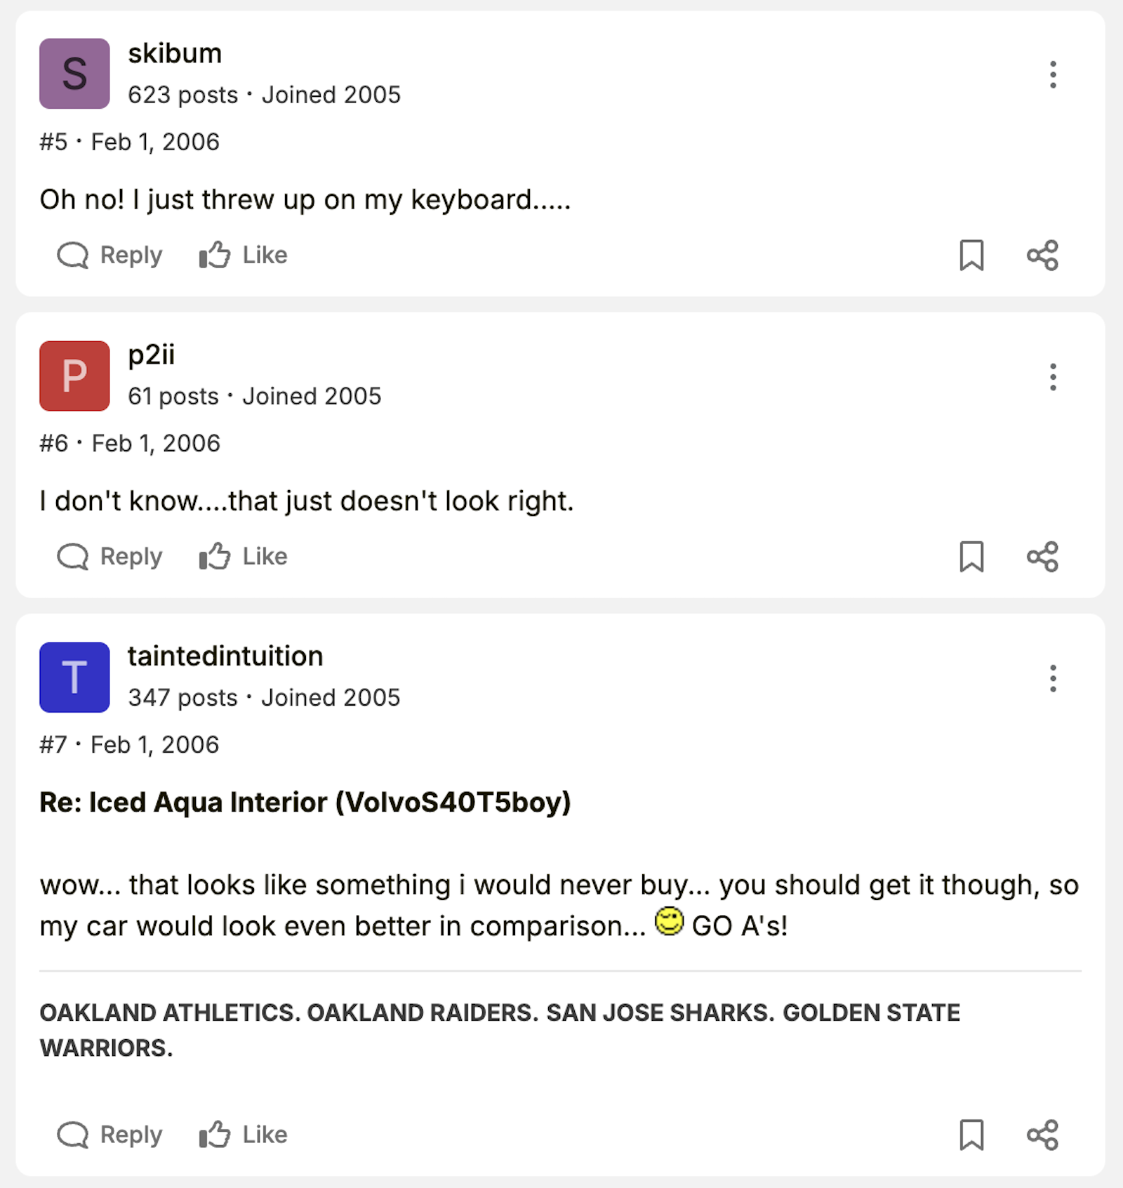Share p2ii's post #6

(1042, 557)
